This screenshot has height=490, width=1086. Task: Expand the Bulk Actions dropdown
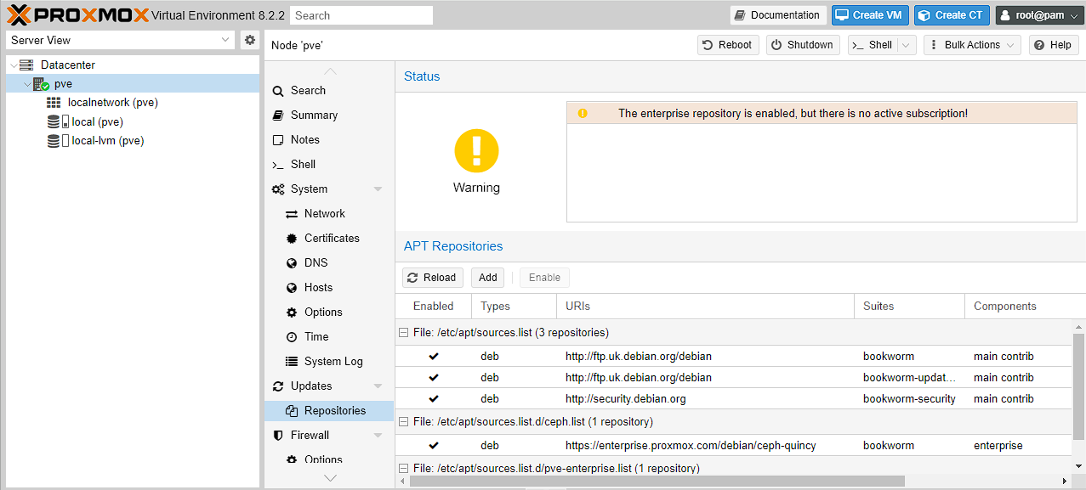tap(971, 45)
